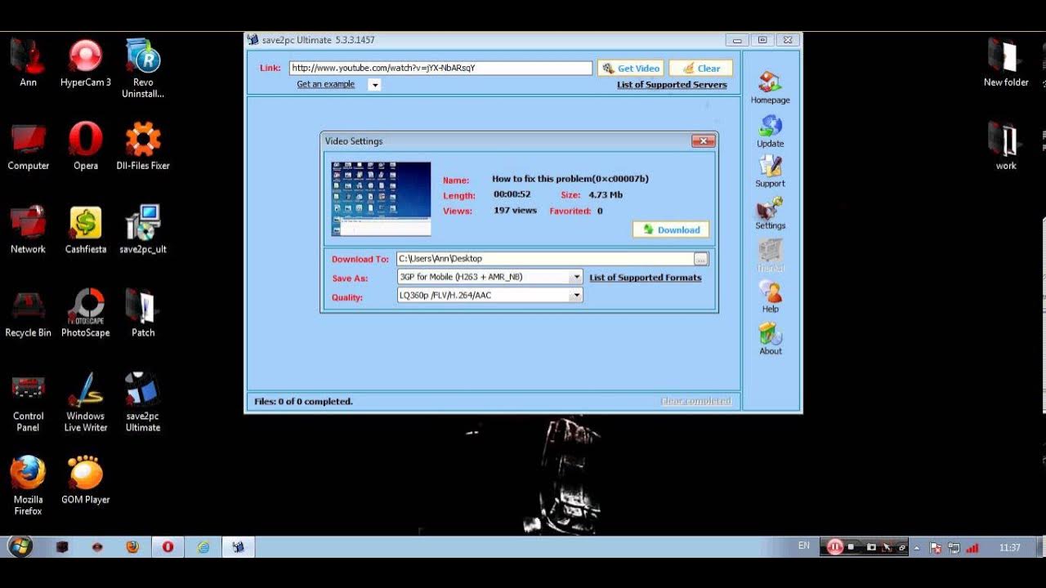This screenshot has width=1046, height=588.
Task: Click the Clear completed link
Action: coord(696,401)
